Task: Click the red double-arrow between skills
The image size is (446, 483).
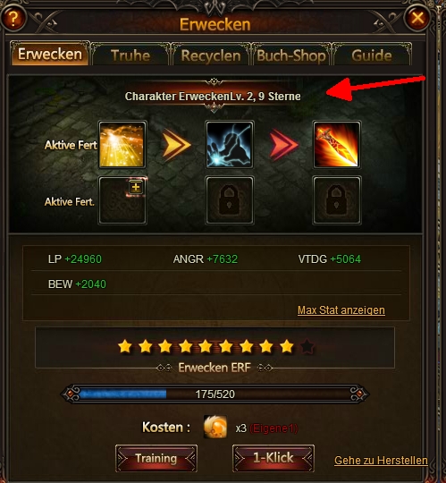Action: (284, 145)
